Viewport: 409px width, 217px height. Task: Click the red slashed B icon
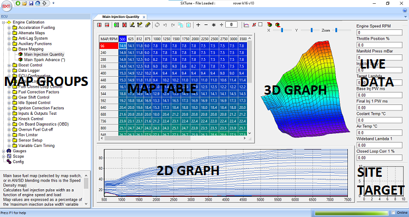click(254, 25)
